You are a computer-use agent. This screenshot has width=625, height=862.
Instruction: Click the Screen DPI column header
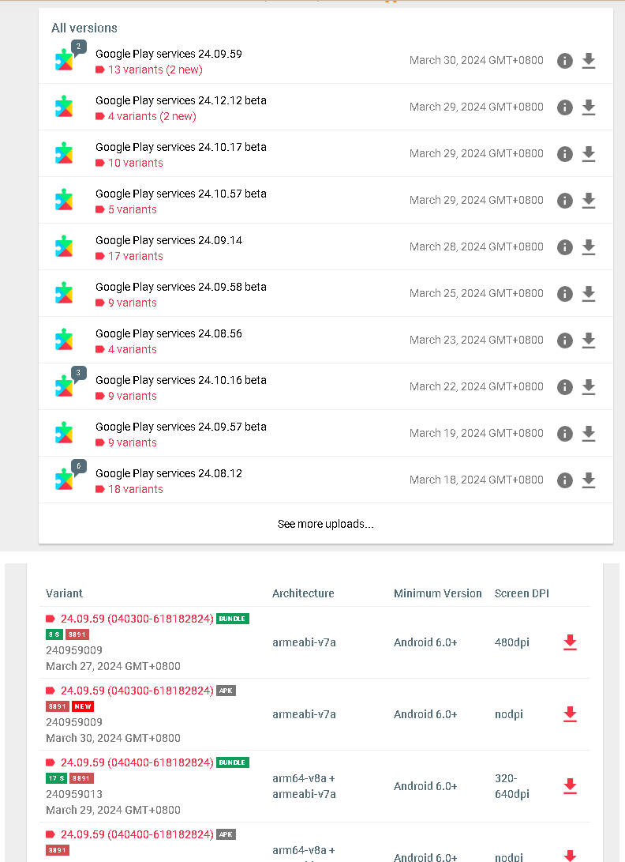522,593
